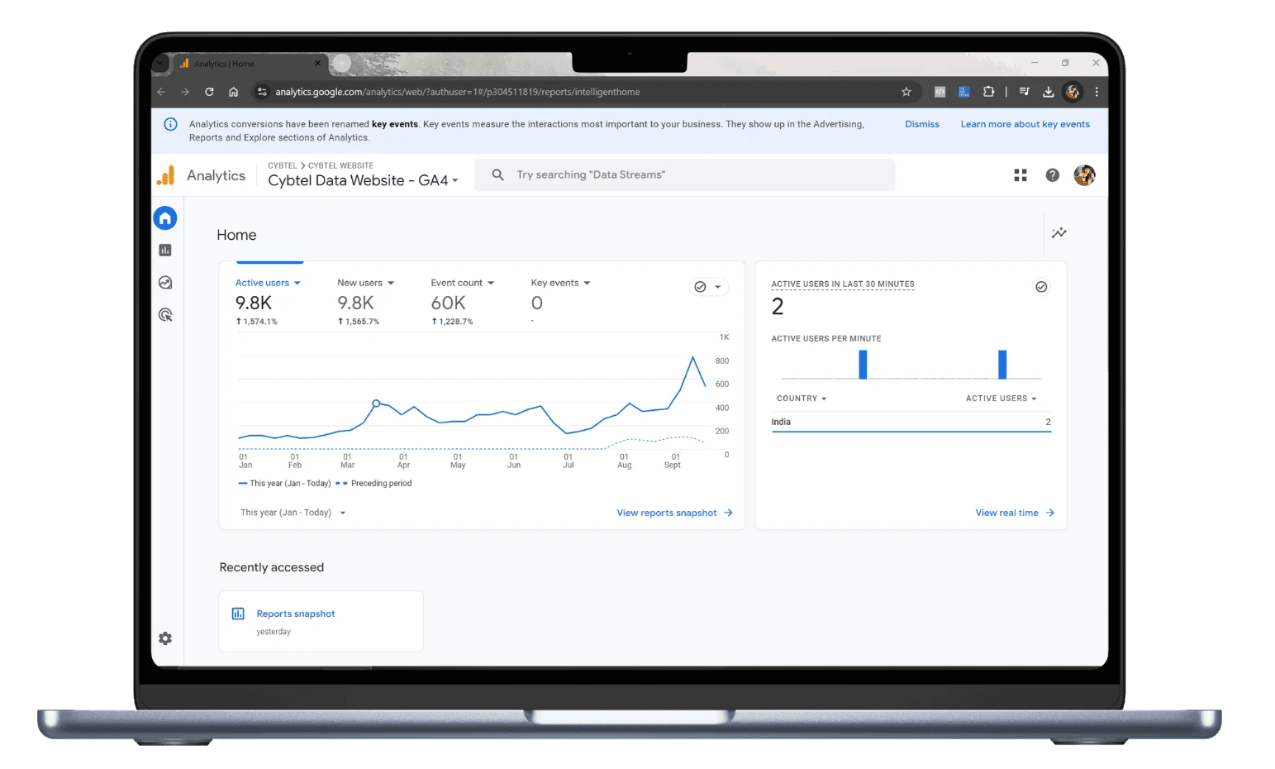The image size is (1275, 769).
Task: Click the browser address bar URL
Action: (x=458, y=92)
